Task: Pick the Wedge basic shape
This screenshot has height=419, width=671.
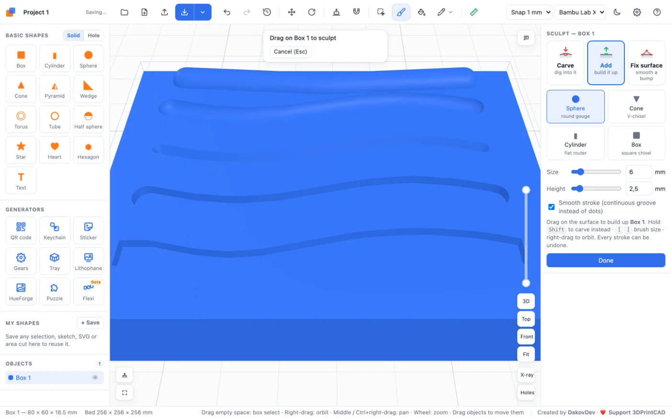Action: click(88, 89)
